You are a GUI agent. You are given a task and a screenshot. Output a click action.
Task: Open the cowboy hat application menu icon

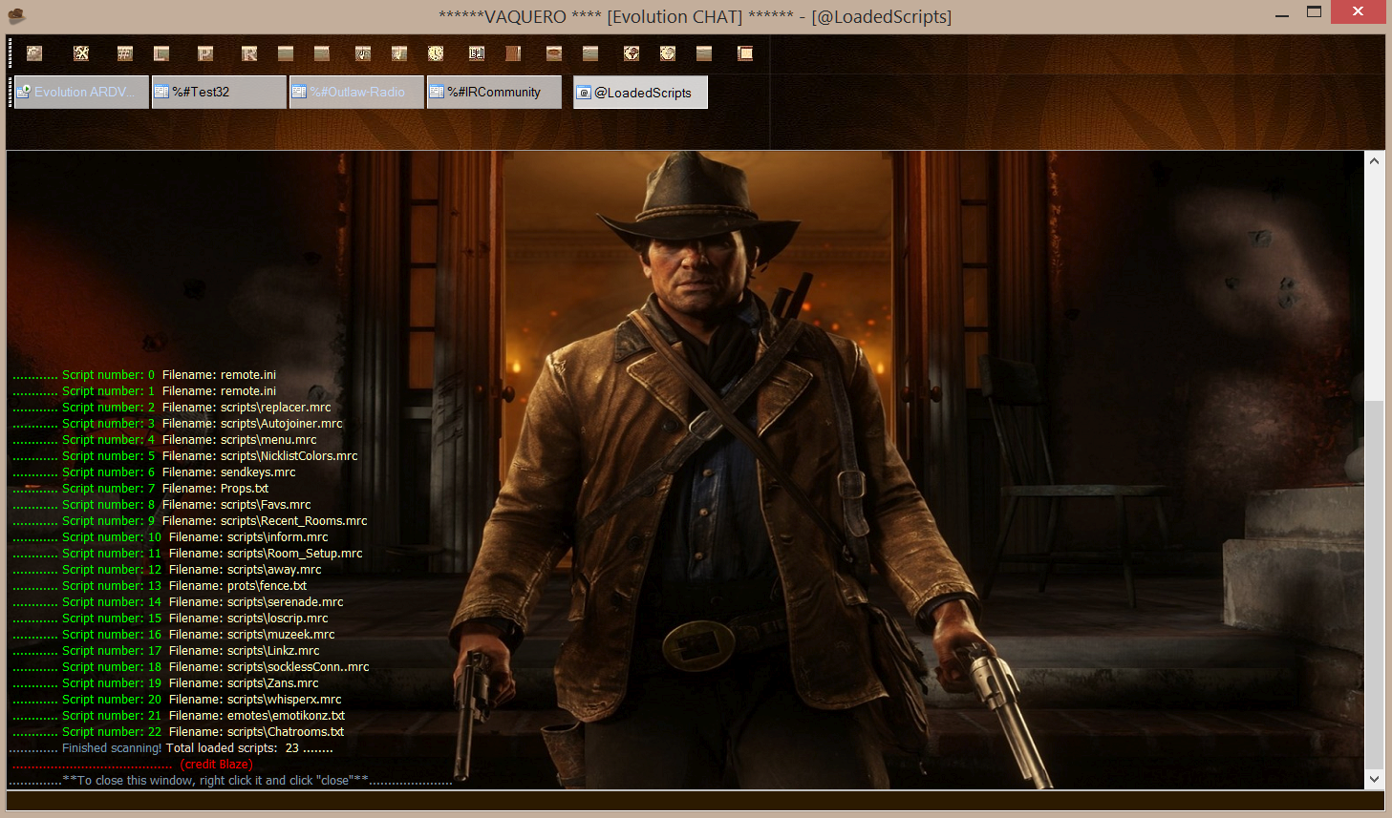16,16
